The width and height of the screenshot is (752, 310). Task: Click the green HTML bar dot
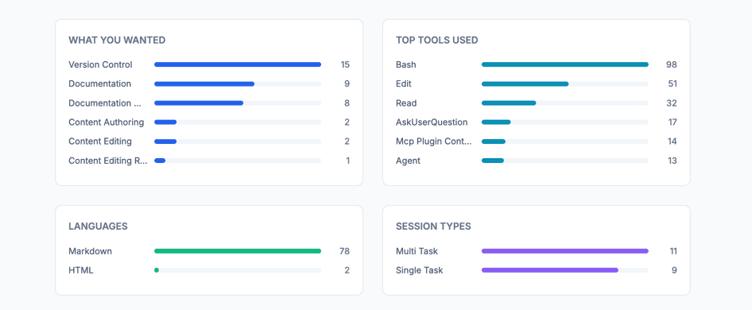(157, 270)
